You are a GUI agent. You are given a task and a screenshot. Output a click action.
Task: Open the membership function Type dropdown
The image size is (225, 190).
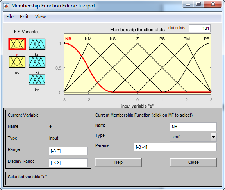pyautogui.click(x=193, y=137)
